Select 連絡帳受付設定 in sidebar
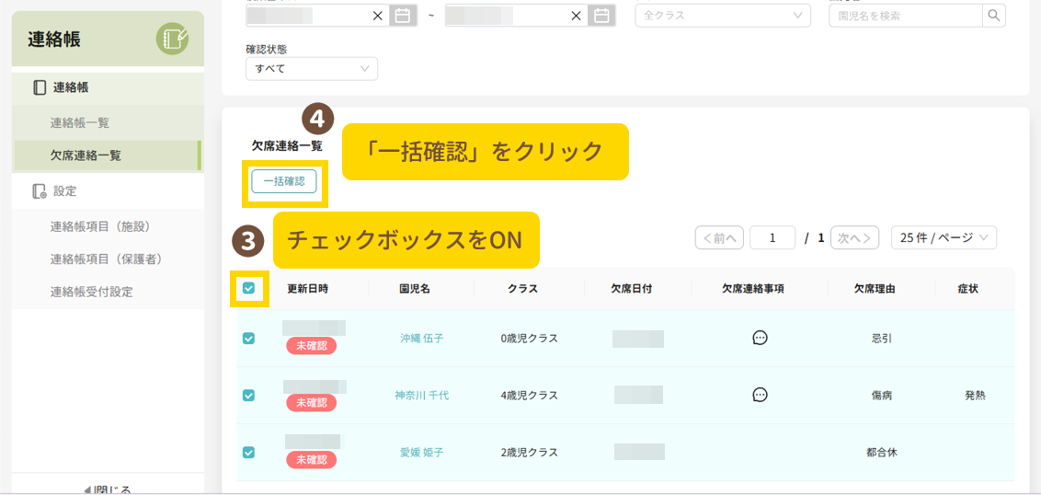1041x495 pixels. (x=91, y=292)
